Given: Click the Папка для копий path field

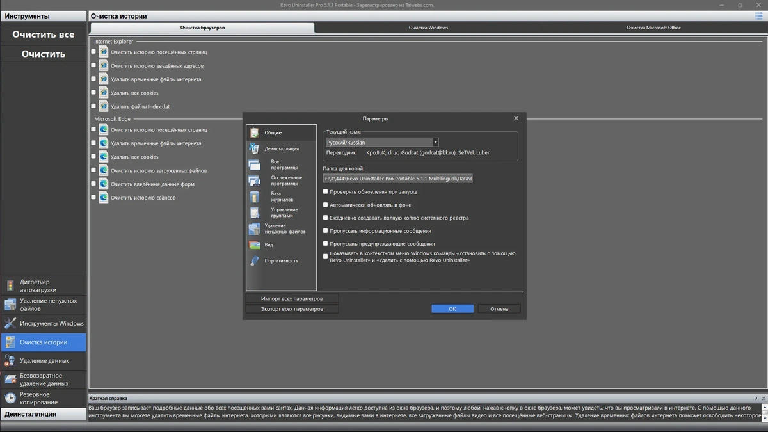Looking at the screenshot, I should [398, 179].
